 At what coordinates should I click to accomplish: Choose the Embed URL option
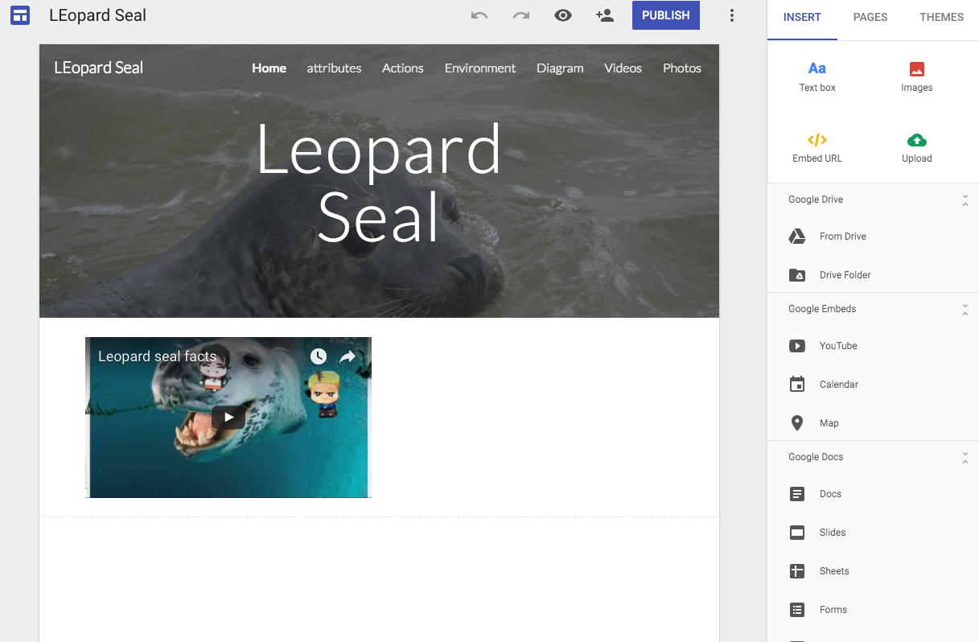click(817, 147)
